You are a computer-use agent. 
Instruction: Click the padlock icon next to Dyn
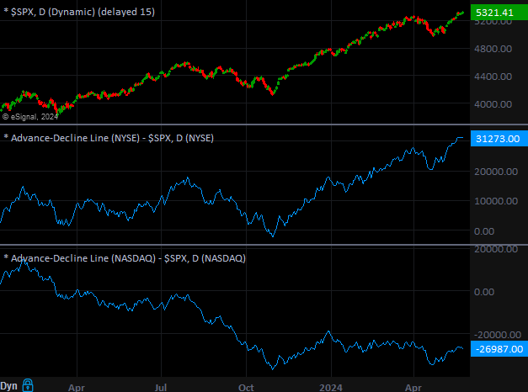tap(28, 385)
